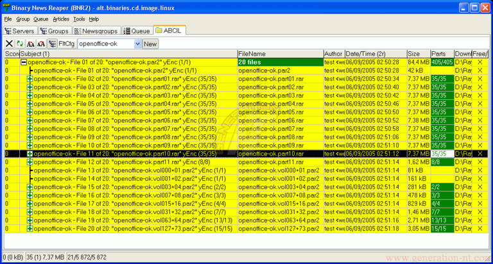
Task: Click the X mark in the 20 files row
Action: 480,62
